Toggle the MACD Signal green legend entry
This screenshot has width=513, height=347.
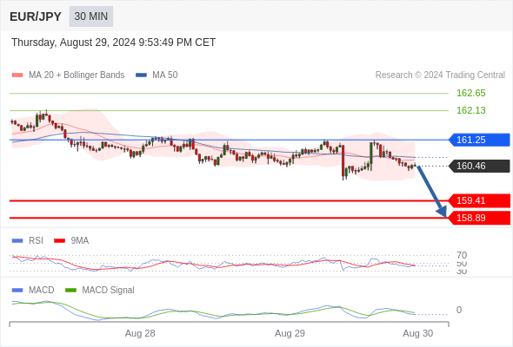(100, 290)
